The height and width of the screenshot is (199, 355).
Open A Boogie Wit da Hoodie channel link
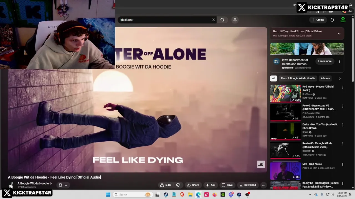point(33,184)
